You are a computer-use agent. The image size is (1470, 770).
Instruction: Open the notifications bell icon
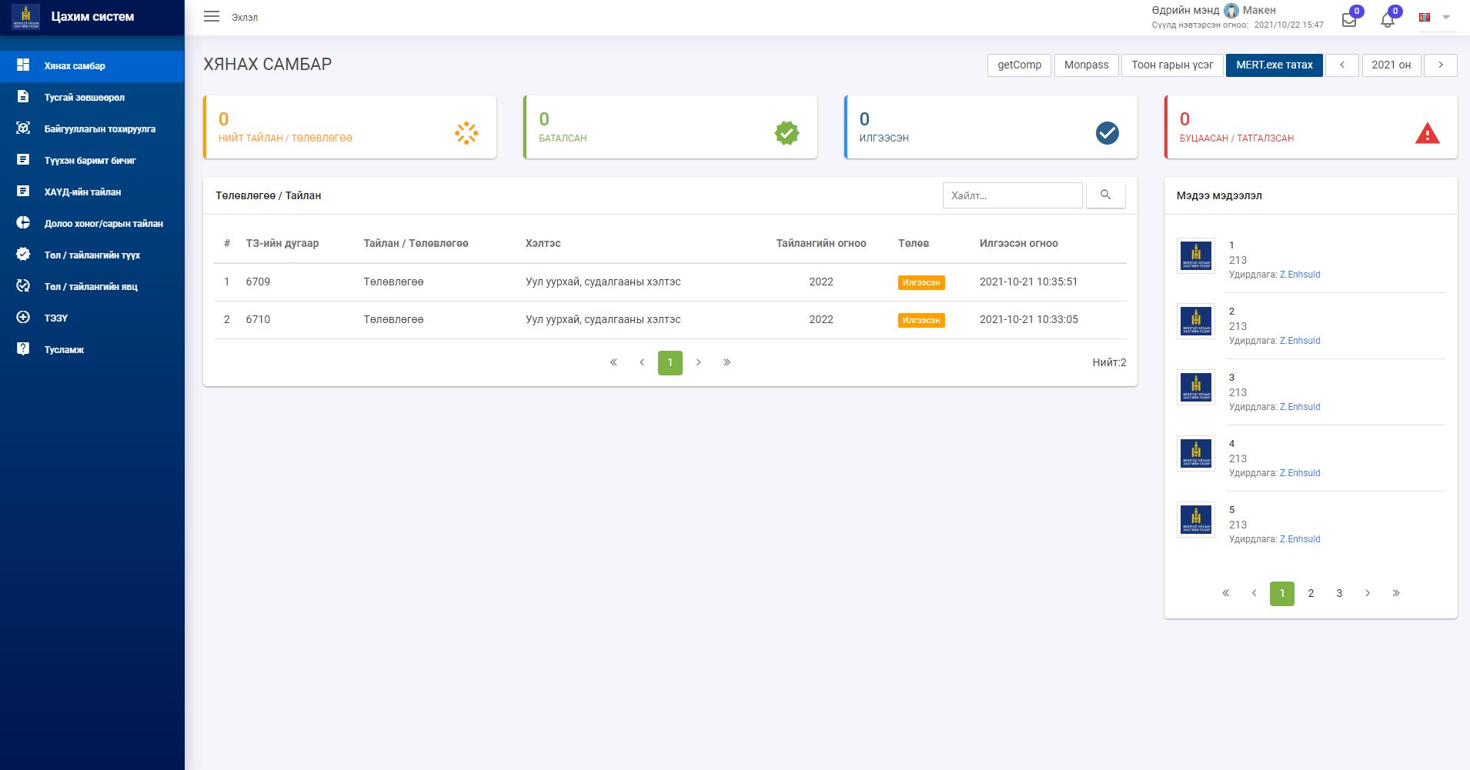(x=1387, y=20)
